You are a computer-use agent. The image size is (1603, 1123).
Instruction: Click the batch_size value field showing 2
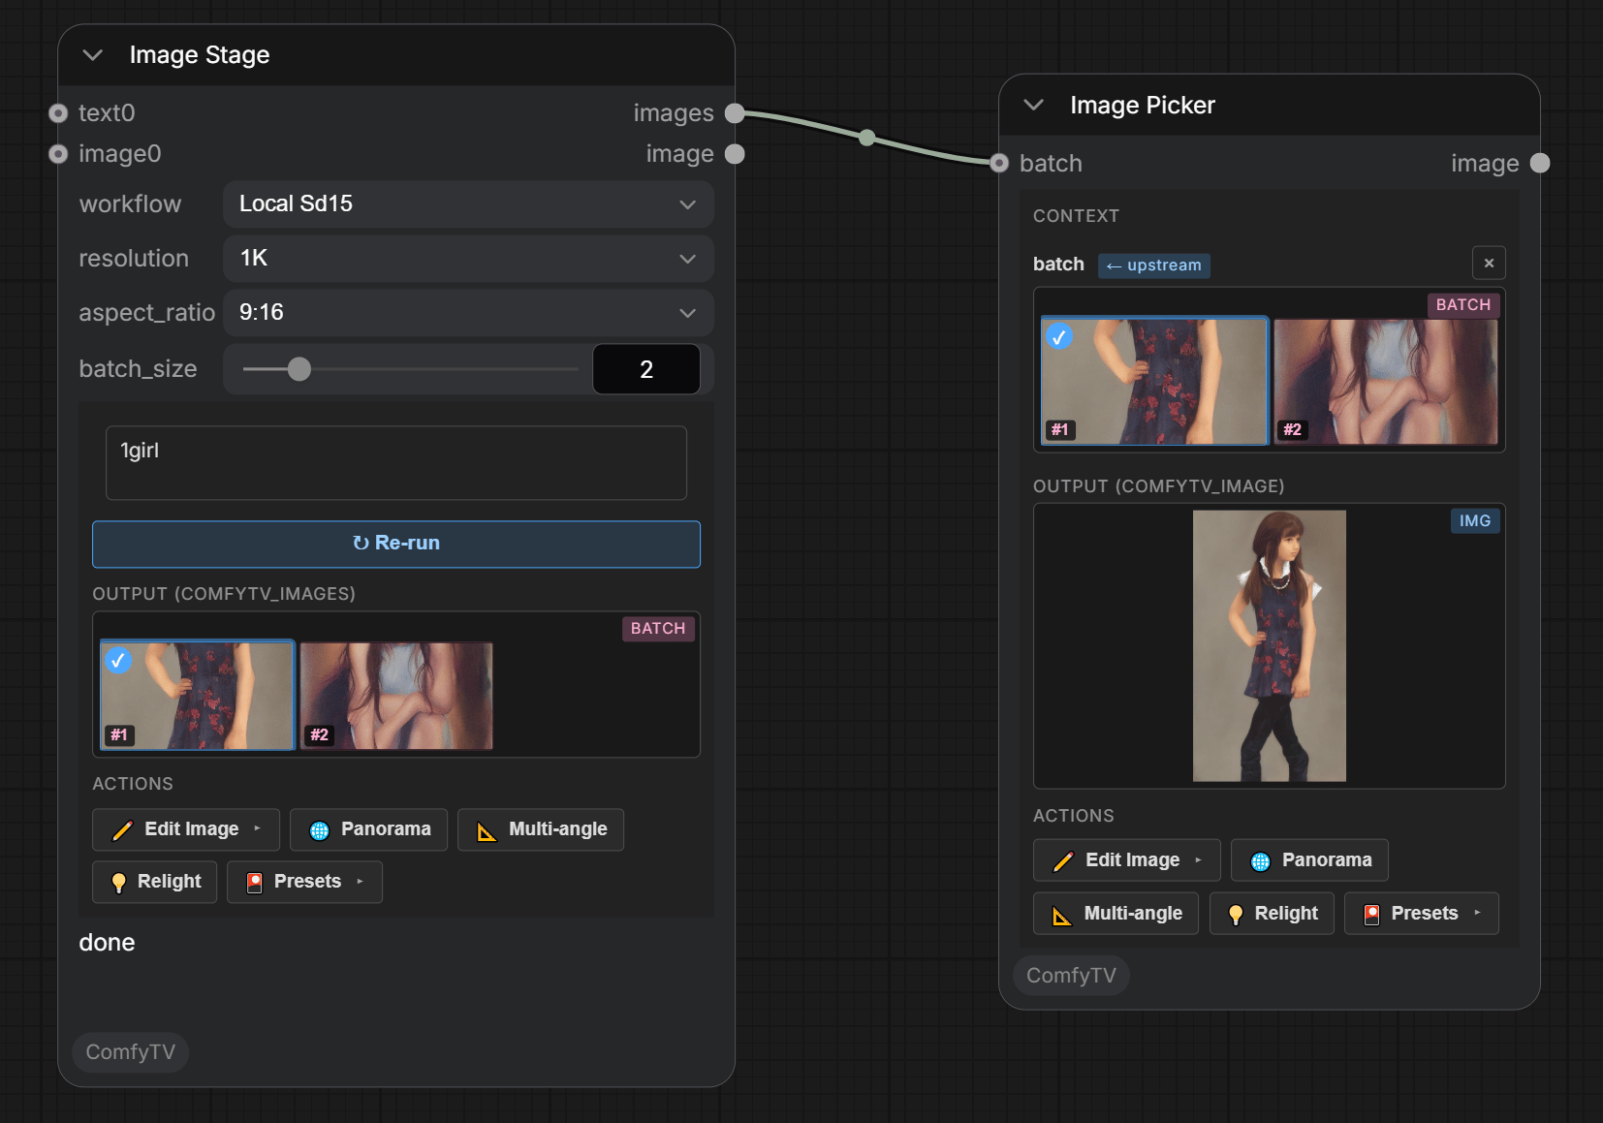click(646, 369)
